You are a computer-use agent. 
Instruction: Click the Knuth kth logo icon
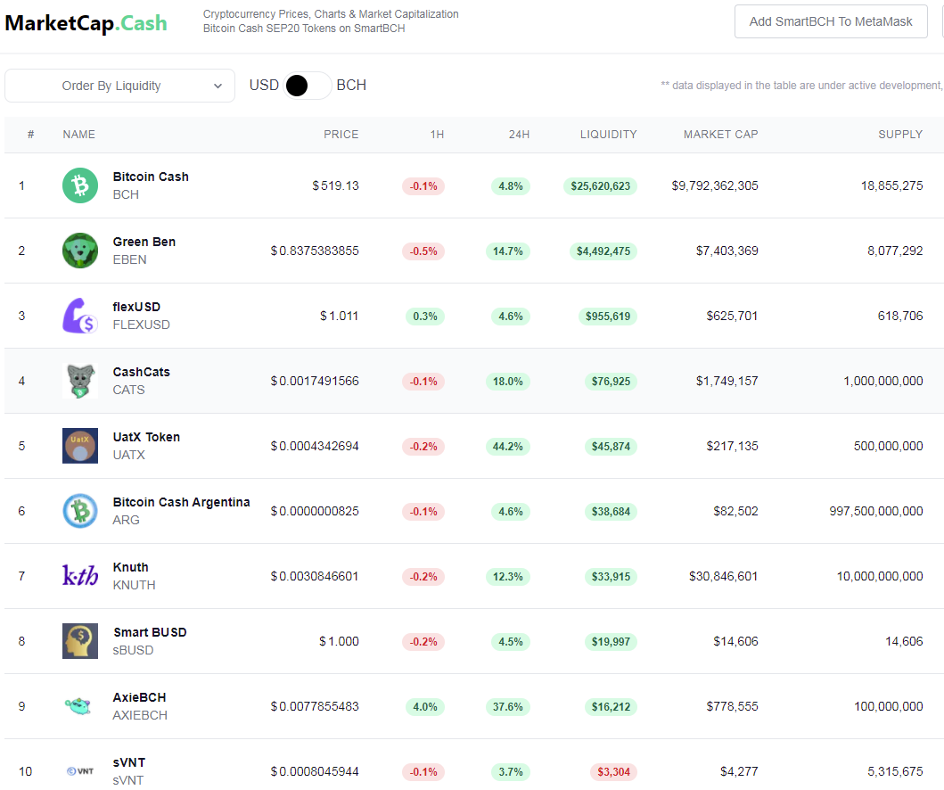(80, 576)
